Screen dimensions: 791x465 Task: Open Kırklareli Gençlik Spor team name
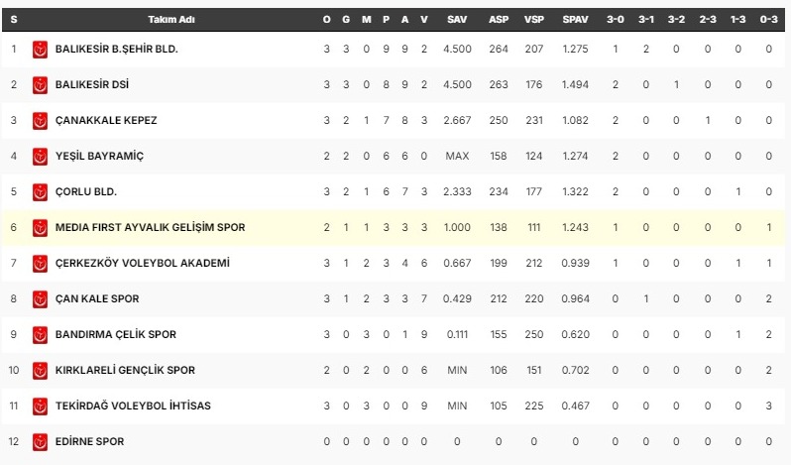[125, 370]
